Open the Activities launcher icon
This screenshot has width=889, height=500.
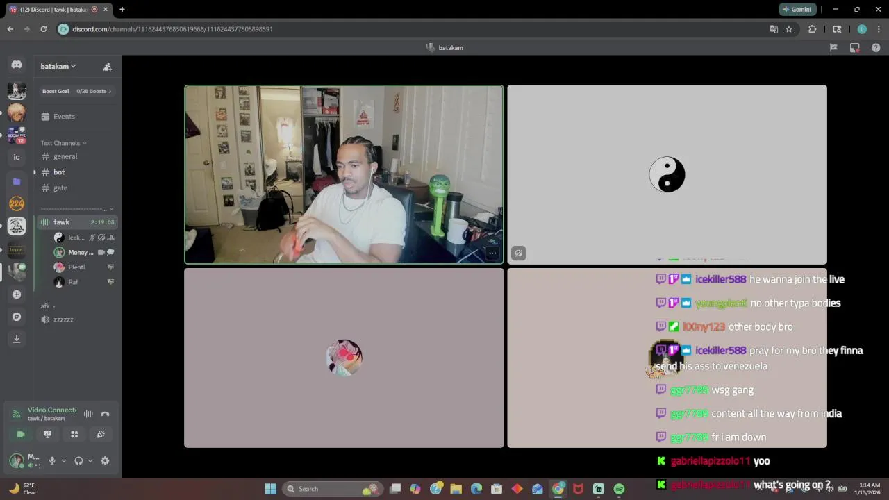[74, 434]
